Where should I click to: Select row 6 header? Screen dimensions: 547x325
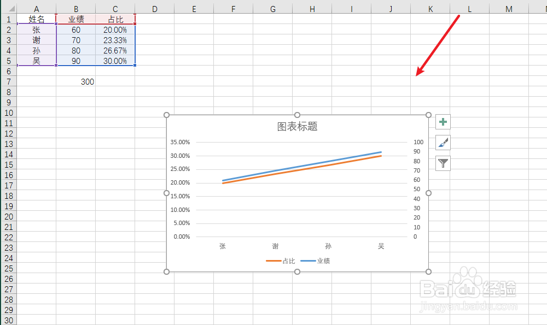coord(9,71)
